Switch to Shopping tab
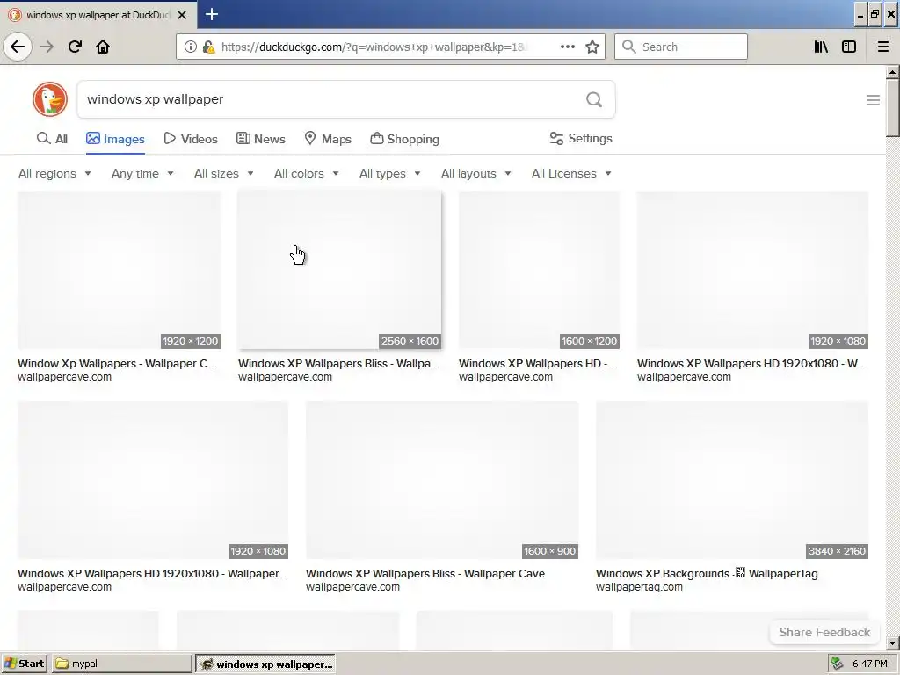900x675 pixels. [x=404, y=139]
